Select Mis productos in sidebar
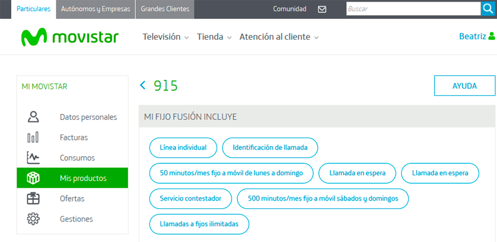 click(x=72, y=178)
